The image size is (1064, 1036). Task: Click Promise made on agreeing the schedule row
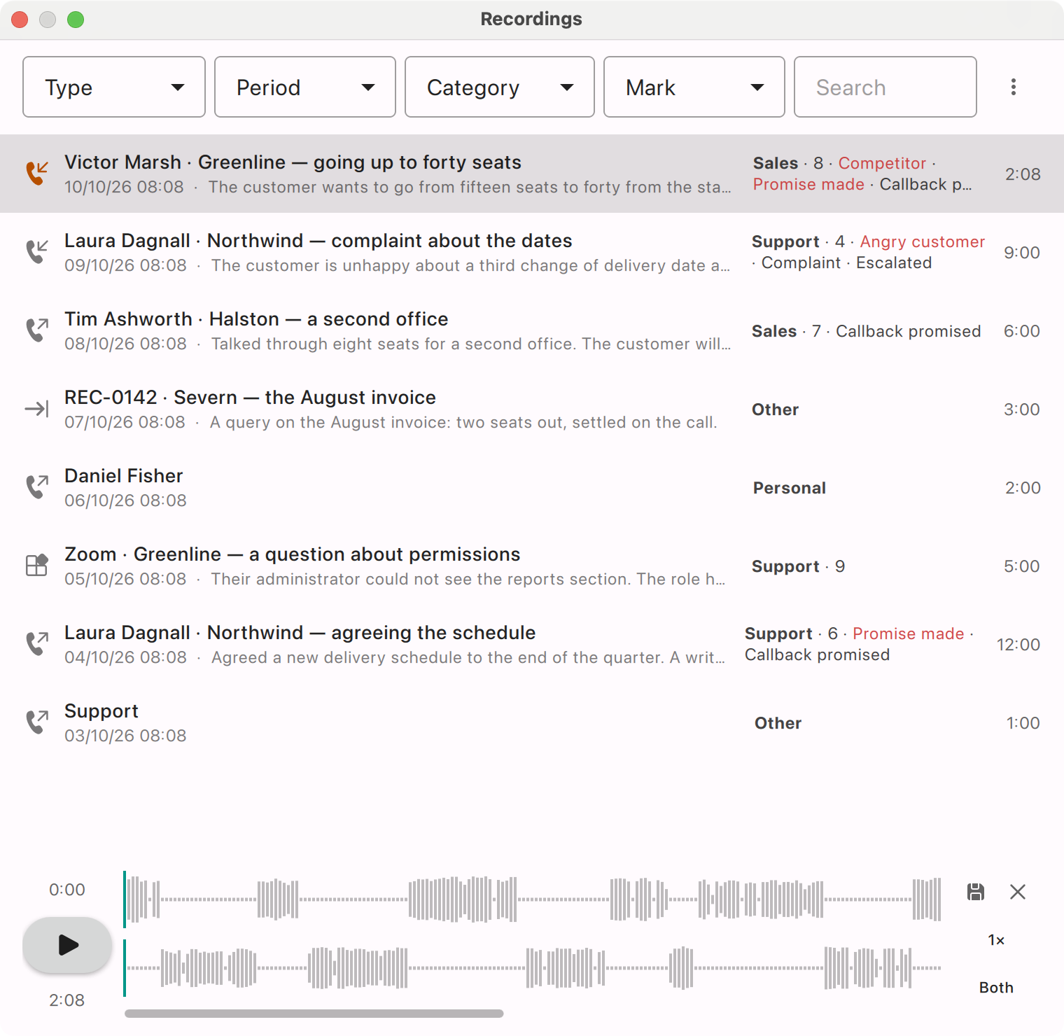908,633
